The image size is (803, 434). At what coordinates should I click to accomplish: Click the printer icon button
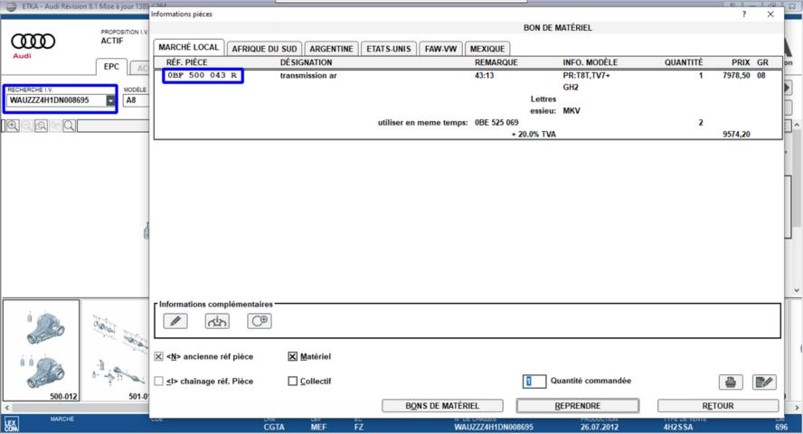[731, 382]
